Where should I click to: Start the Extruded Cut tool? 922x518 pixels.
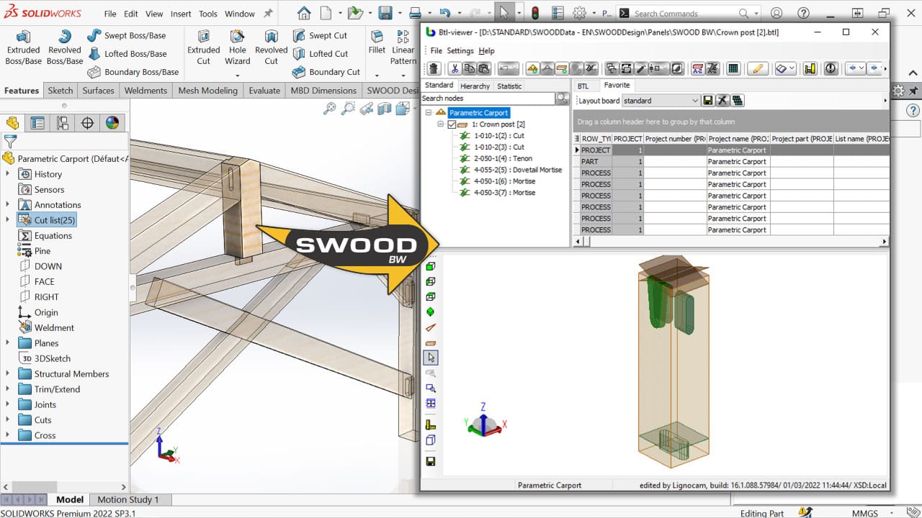(x=204, y=48)
